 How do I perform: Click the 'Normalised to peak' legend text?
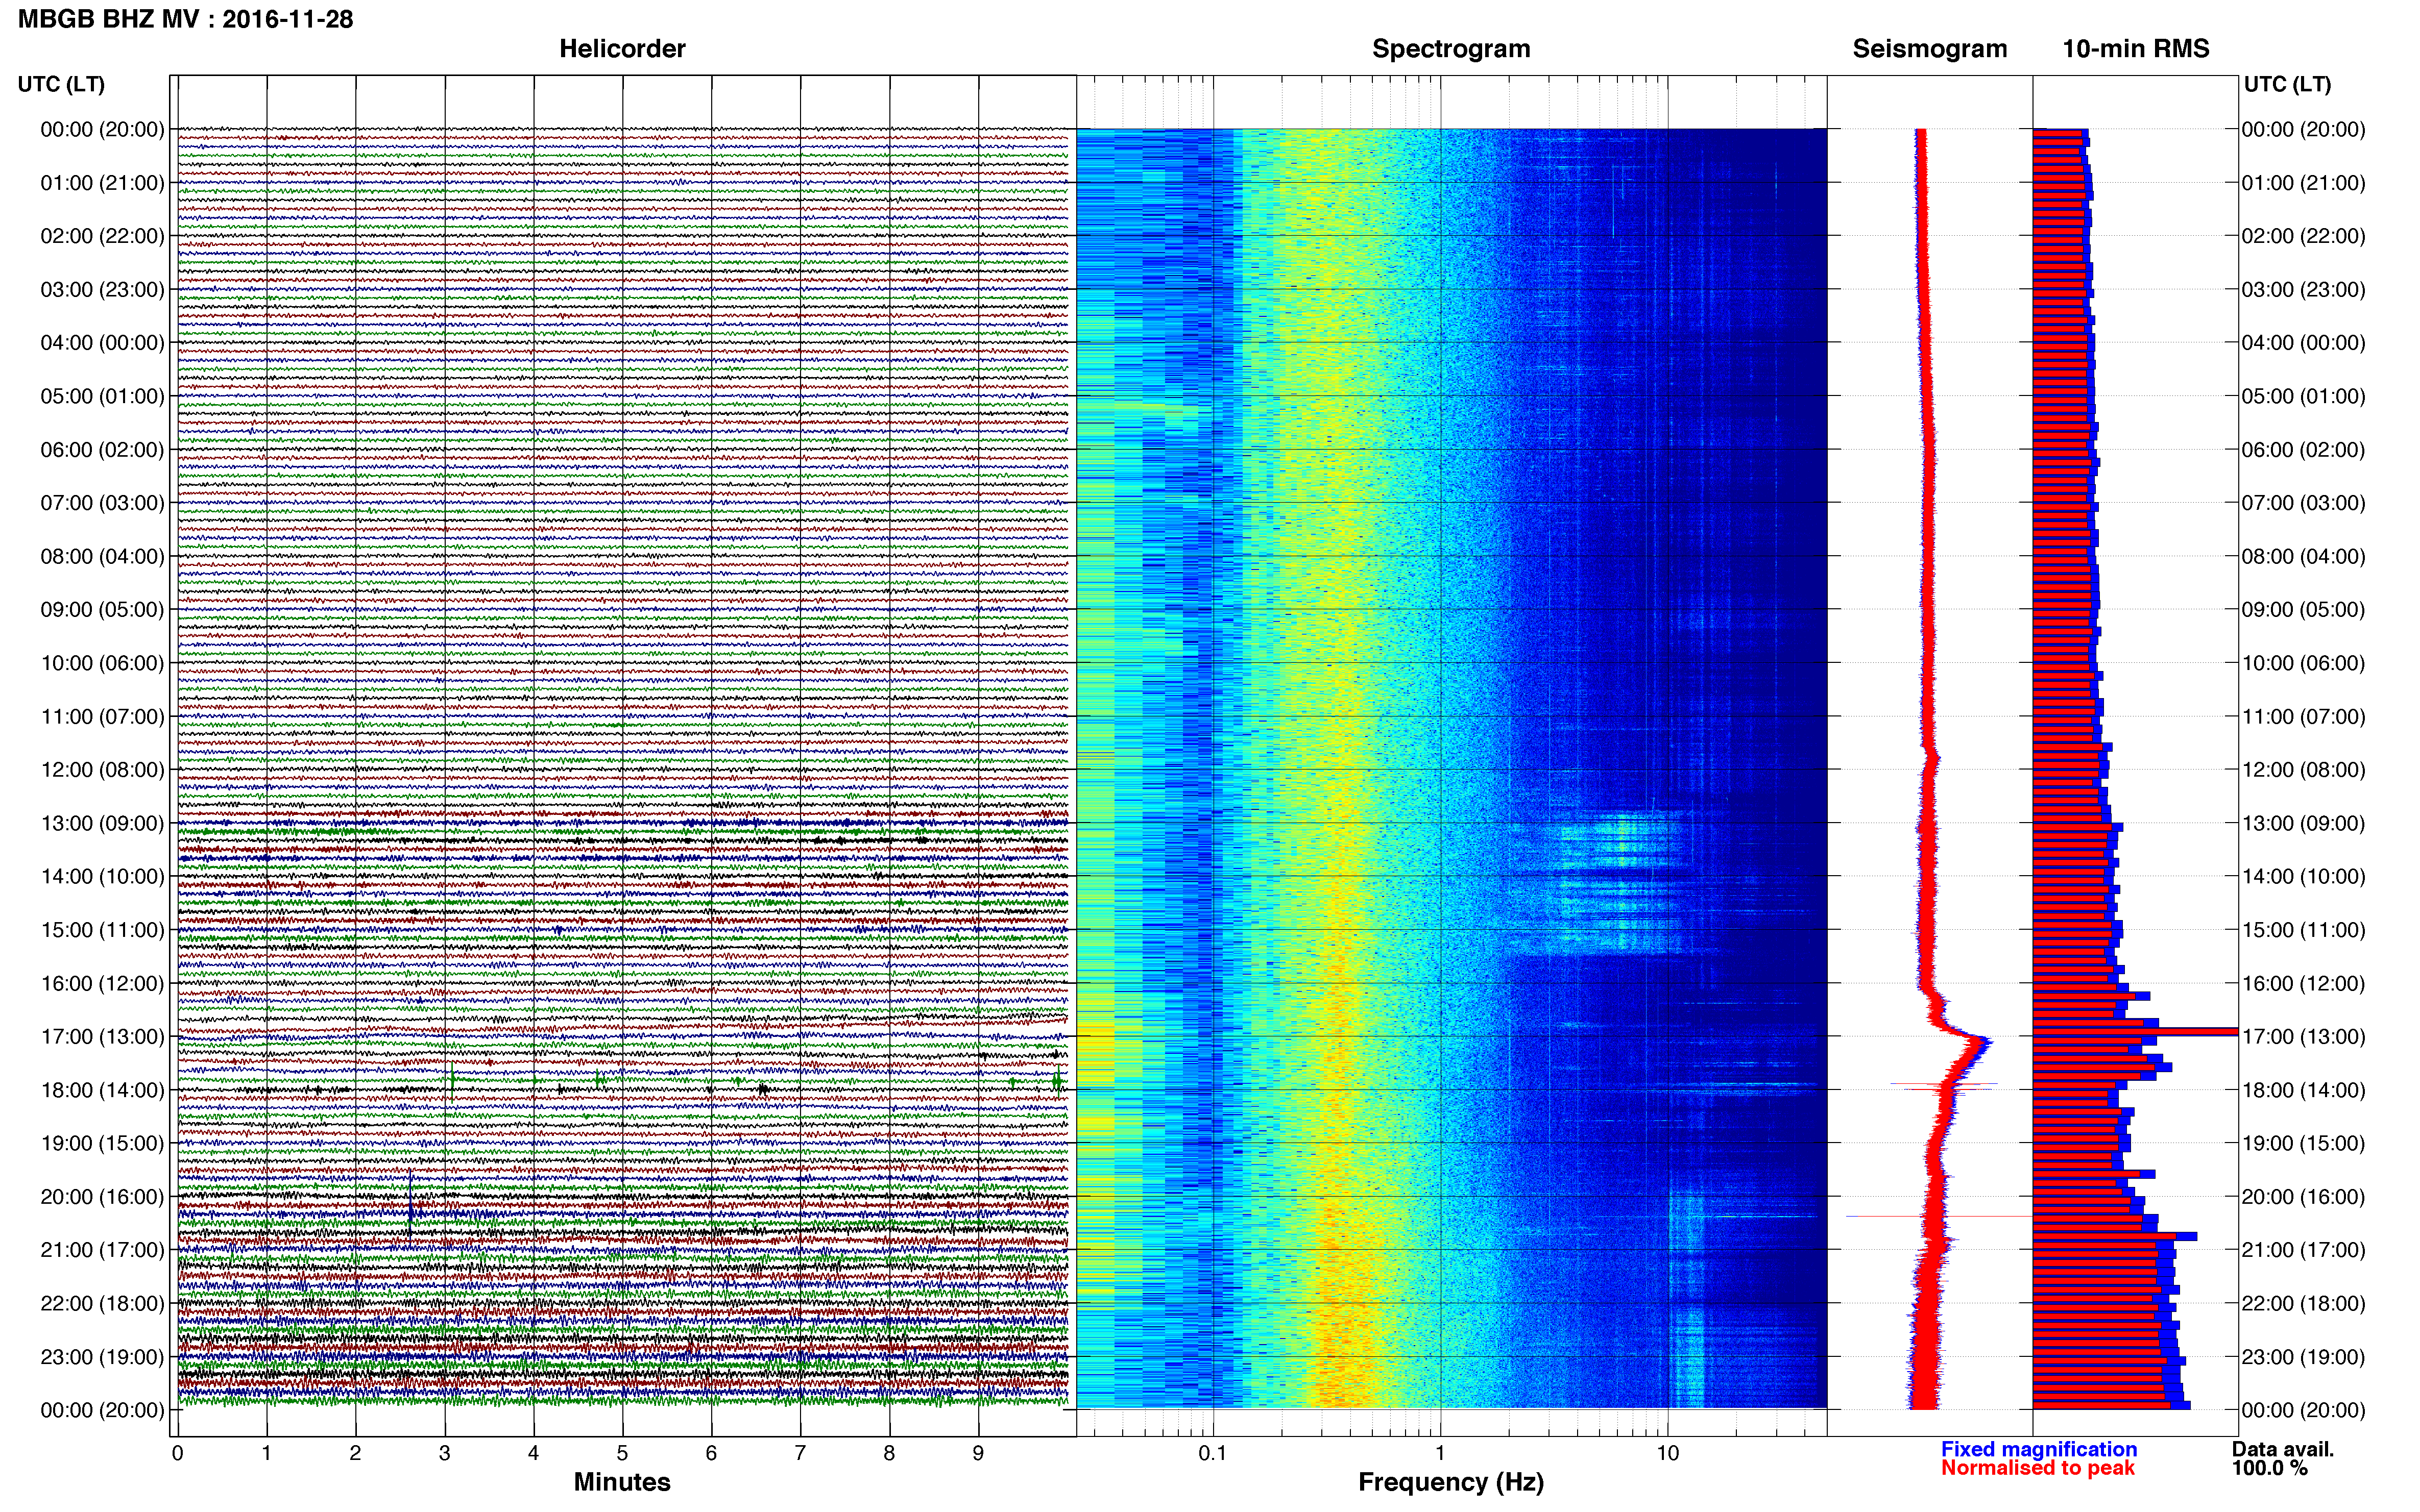(2038, 1468)
